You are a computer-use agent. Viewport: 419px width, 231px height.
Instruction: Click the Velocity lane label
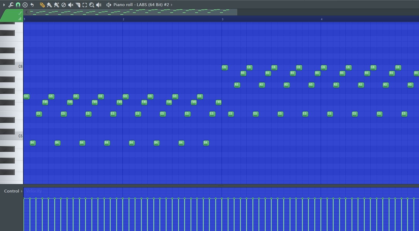pos(34,191)
